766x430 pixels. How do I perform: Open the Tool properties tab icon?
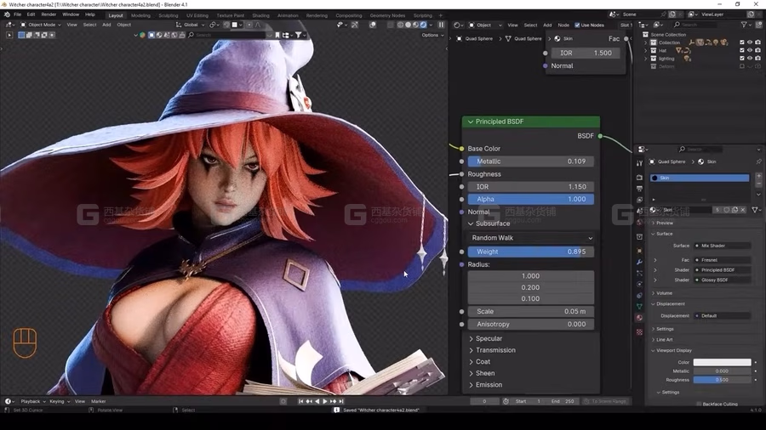tap(639, 164)
